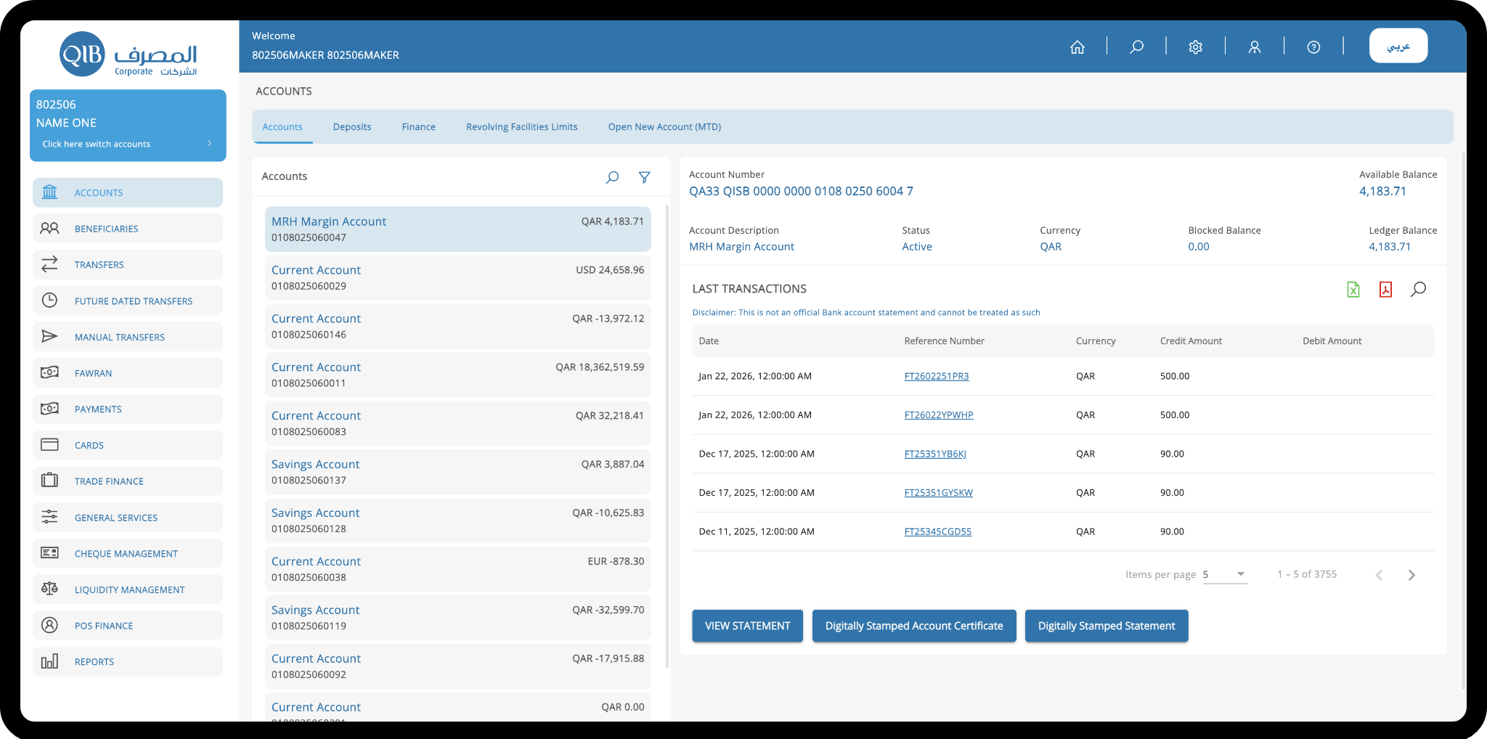
Task: Open MANUAL TRANSFERS in the sidebar
Action: tap(128, 337)
